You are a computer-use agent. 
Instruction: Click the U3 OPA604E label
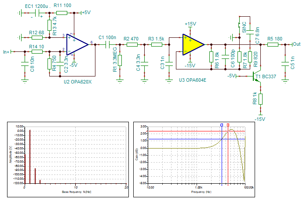[x=193, y=80]
